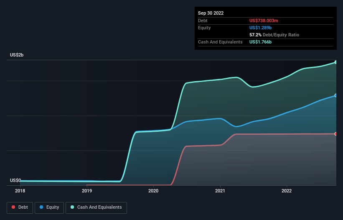Screen dimensions: 343x220
Task: Click the 57.2% Debt/Equity Ratio text
Action: (x=274, y=35)
